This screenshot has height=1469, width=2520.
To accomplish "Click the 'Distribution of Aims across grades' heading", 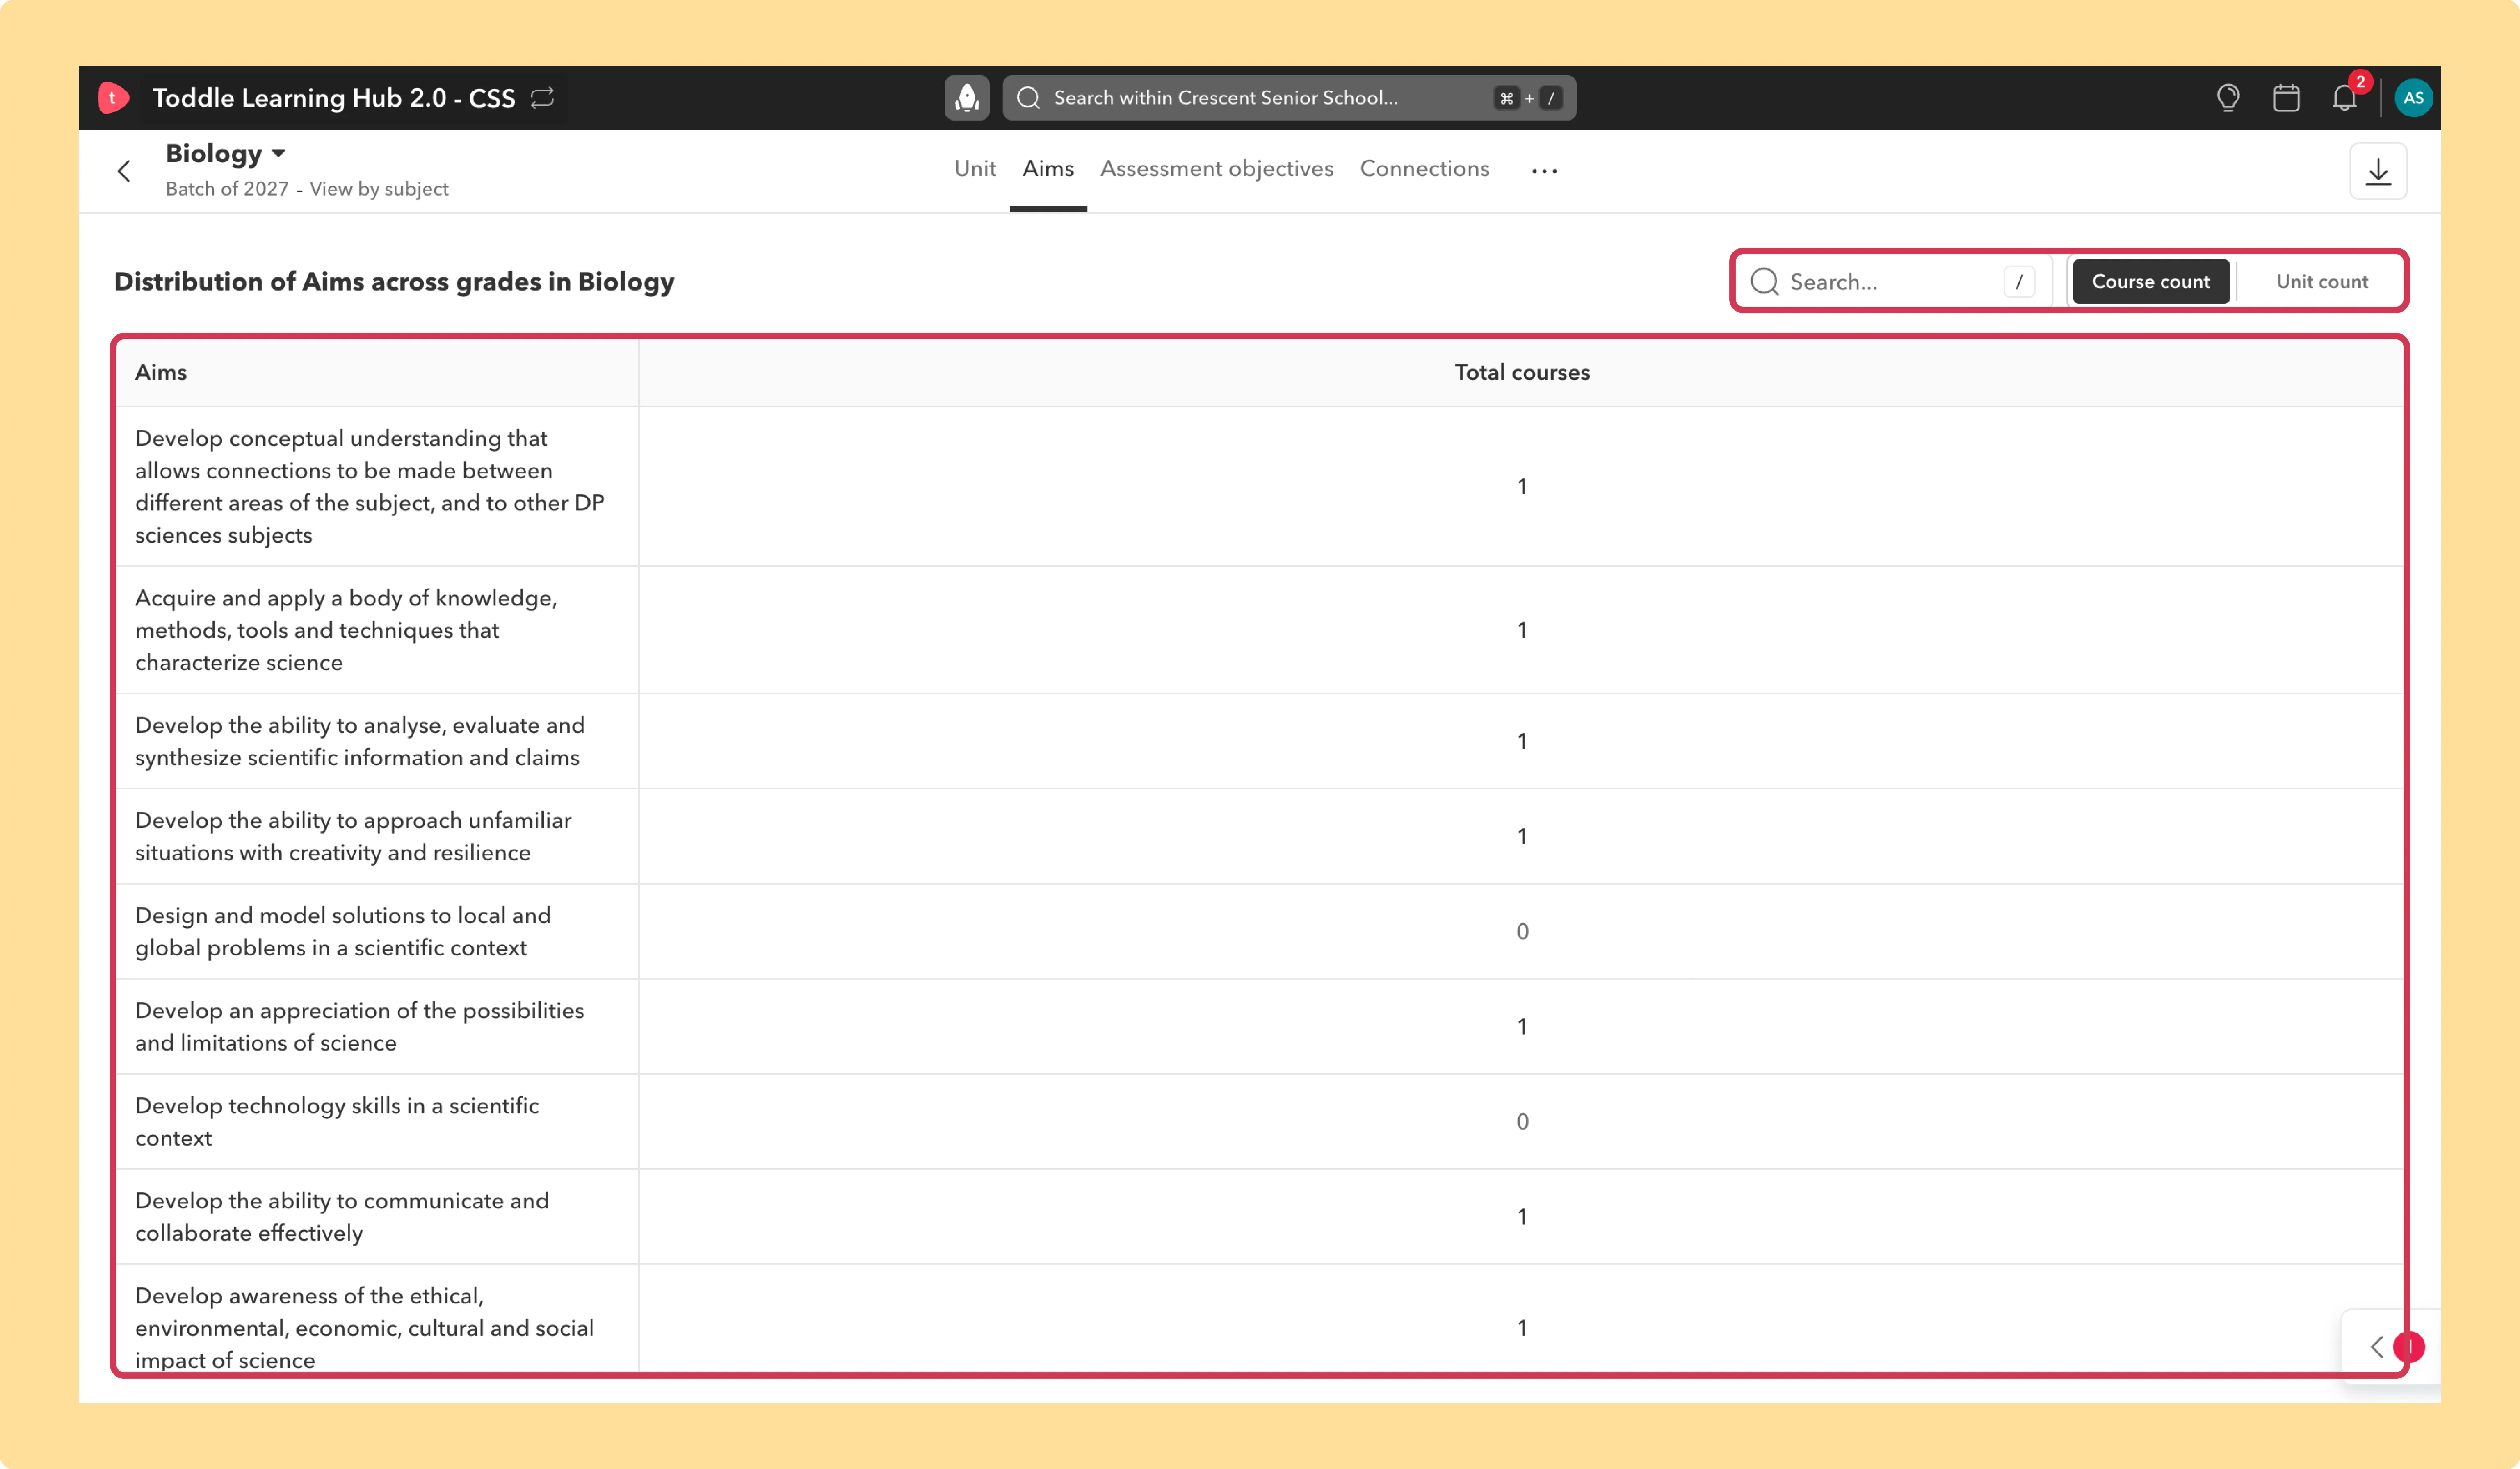I will pos(394,282).
